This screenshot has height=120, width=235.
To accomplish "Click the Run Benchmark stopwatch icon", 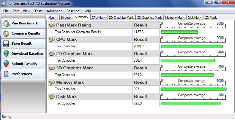I will [7, 23].
